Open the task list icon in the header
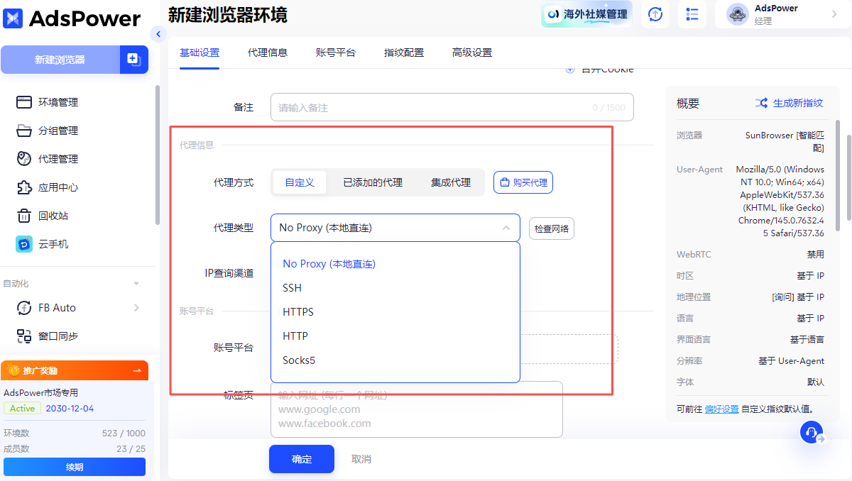The height and width of the screenshot is (481, 852). click(692, 14)
